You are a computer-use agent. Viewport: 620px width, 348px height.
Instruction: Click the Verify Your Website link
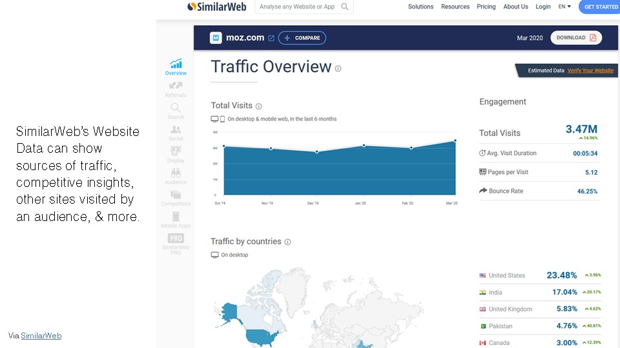click(590, 71)
